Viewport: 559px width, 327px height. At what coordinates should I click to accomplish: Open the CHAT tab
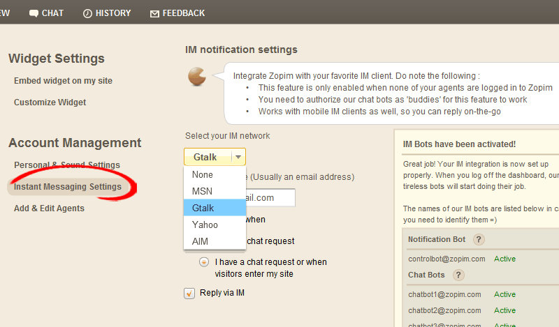point(46,13)
